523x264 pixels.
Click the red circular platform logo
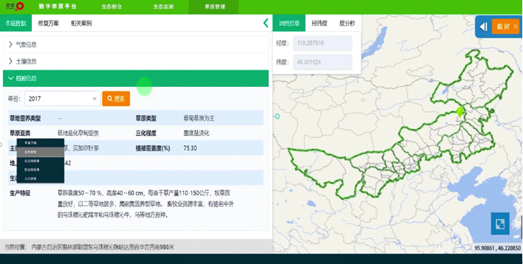[20, 6]
